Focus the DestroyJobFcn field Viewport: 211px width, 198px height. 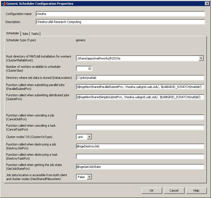coord(140,146)
